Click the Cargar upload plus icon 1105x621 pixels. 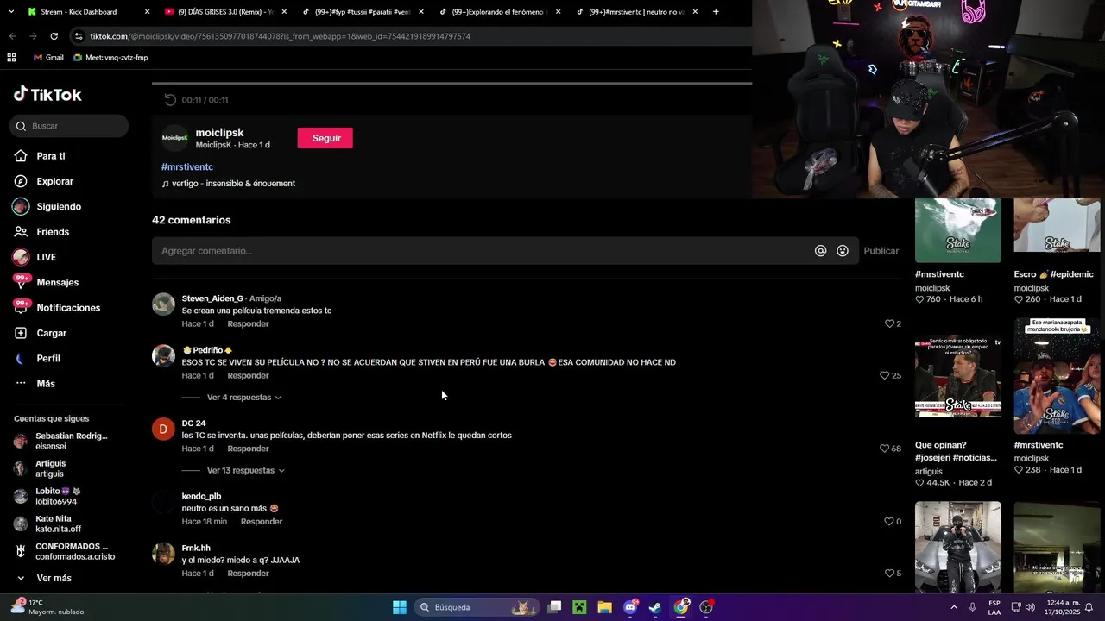pos(21,333)
